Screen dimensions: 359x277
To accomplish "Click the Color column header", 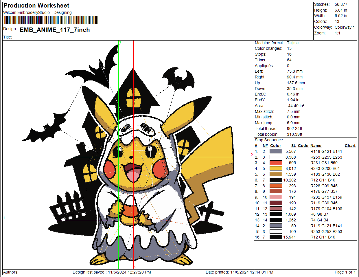I will point(276,146).
